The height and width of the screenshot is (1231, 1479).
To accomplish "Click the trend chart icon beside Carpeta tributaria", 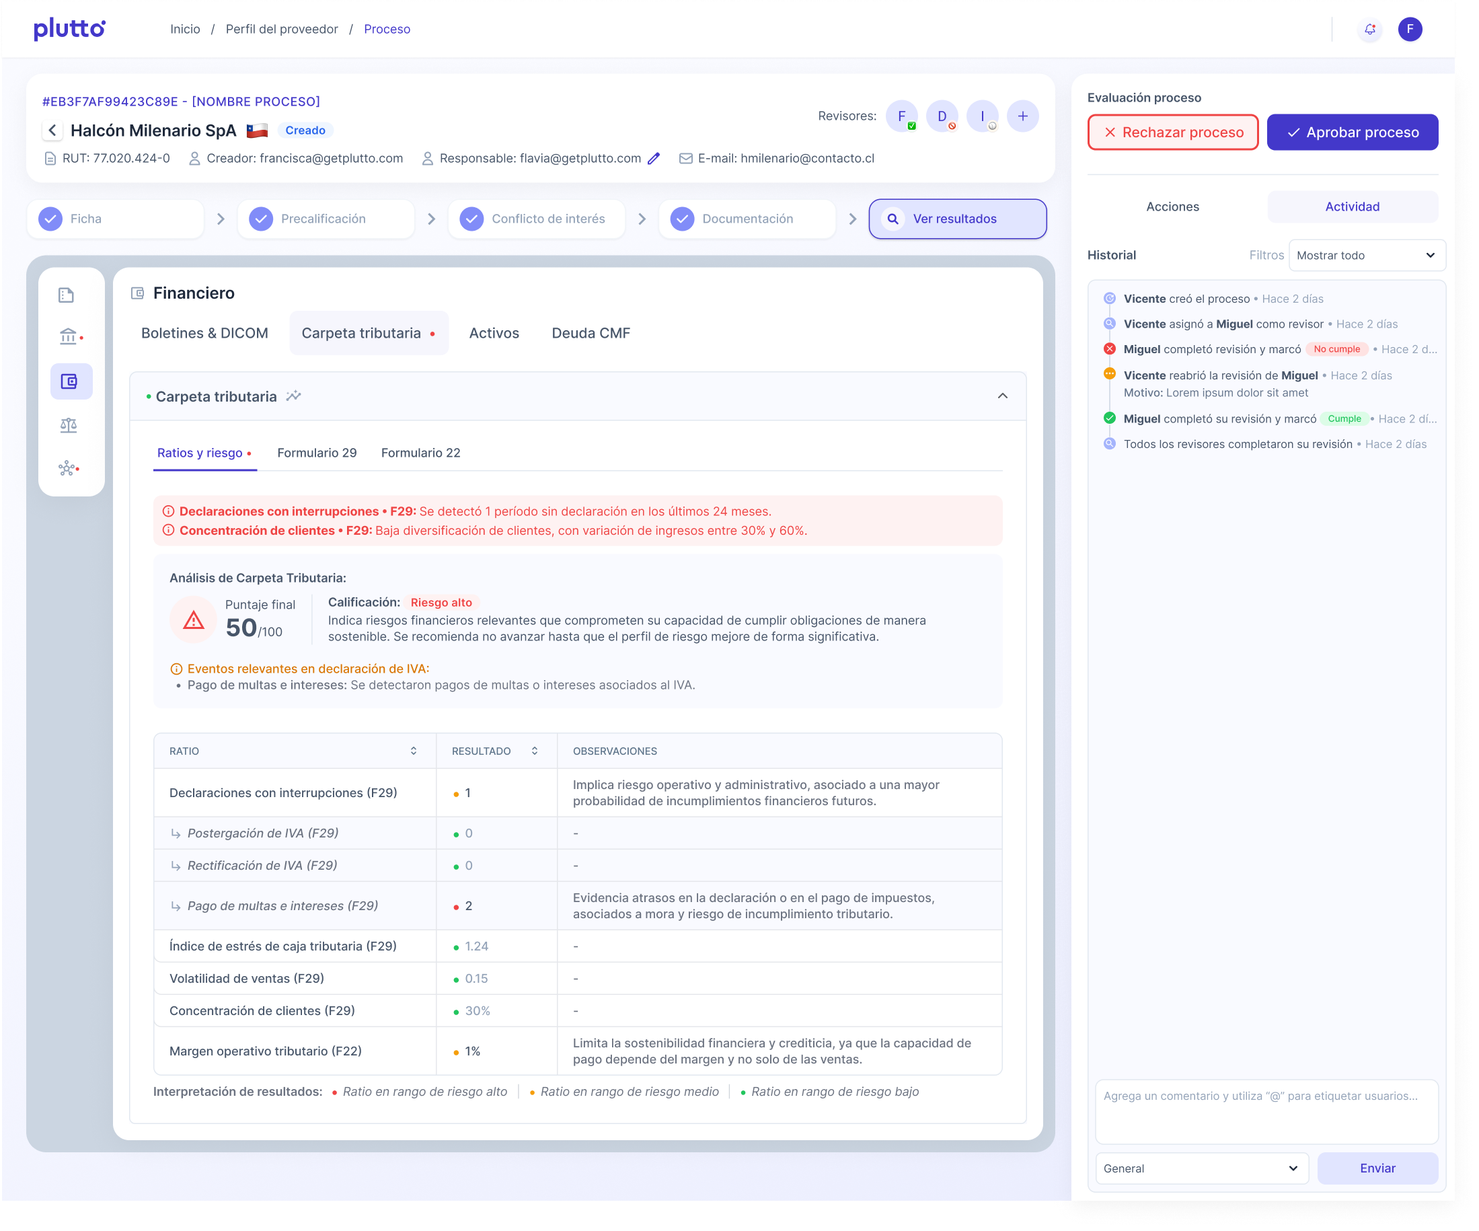I will pyautogui.click(x=294, y=396).
